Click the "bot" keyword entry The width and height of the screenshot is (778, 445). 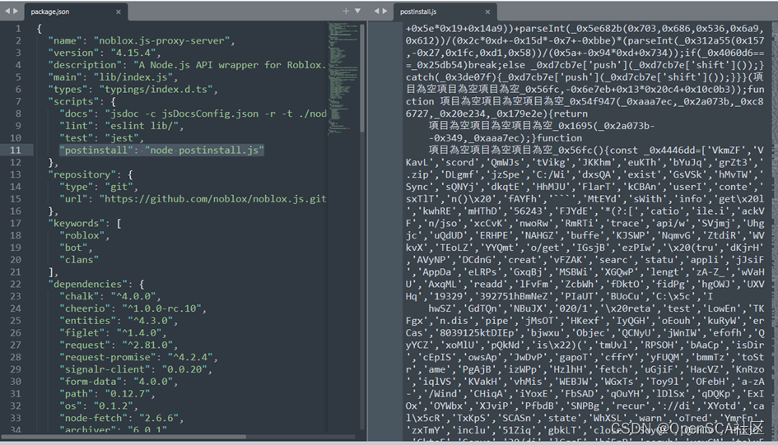(x=76, y=248)
